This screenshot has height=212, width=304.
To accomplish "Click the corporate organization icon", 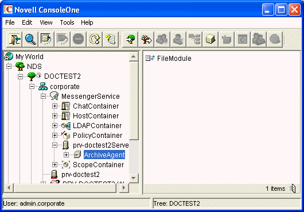I will coord(43,86).
